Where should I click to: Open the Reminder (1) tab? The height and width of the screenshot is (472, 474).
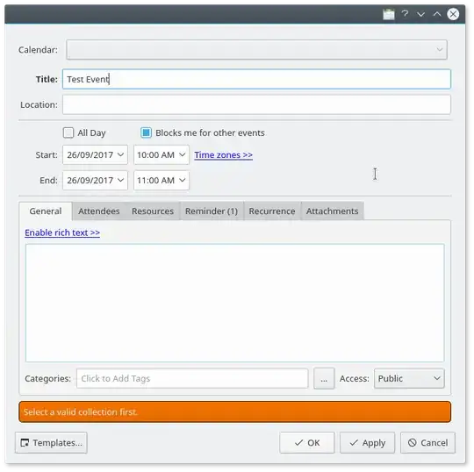pyautogui.click(x=212, y=211)
